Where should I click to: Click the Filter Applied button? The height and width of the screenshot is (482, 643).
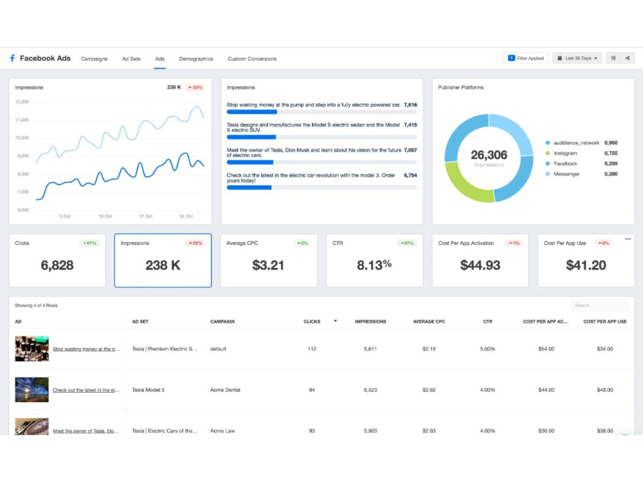[526, 58]
